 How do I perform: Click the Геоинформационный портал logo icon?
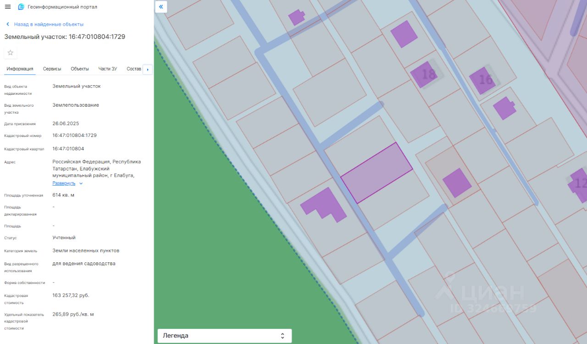coord(21,7)
